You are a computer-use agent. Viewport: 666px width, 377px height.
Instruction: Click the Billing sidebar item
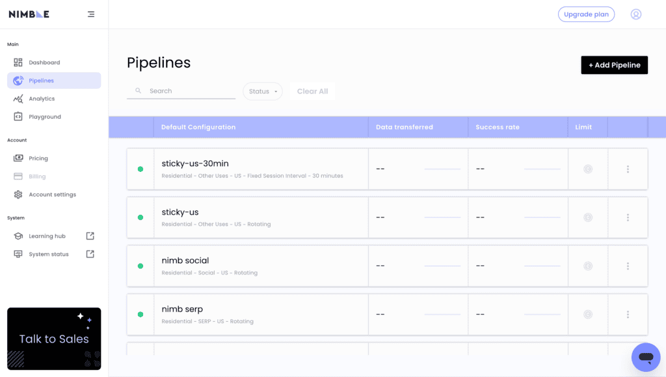tap(54, 176)
